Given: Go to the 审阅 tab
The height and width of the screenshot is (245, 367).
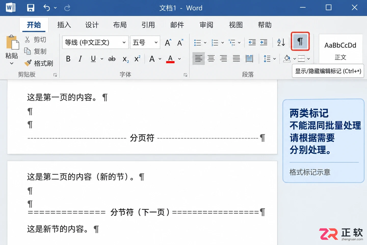Looking at the screenshot, I should coord(206,25).
